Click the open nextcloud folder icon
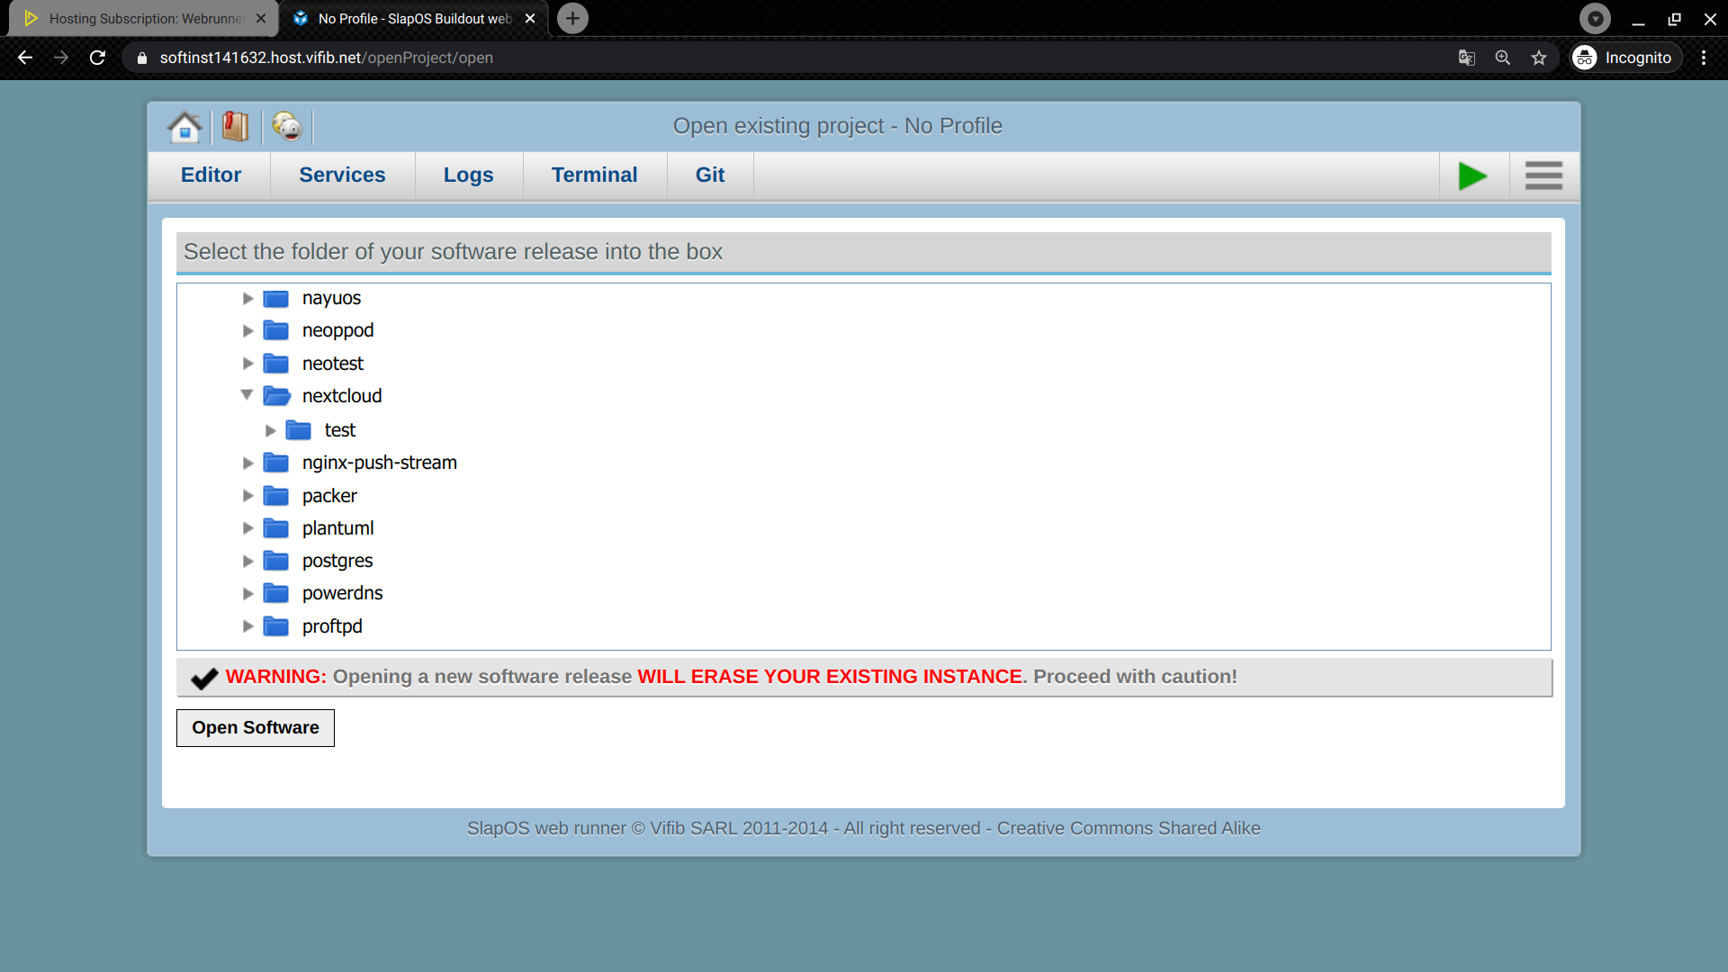This screenshot has height=972, width=1728. pos(276,396)
